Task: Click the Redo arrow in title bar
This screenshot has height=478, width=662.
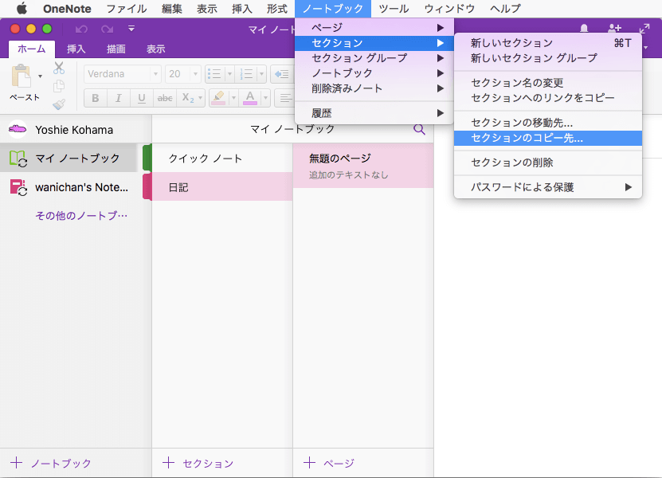Action: (x=107, y=29)
